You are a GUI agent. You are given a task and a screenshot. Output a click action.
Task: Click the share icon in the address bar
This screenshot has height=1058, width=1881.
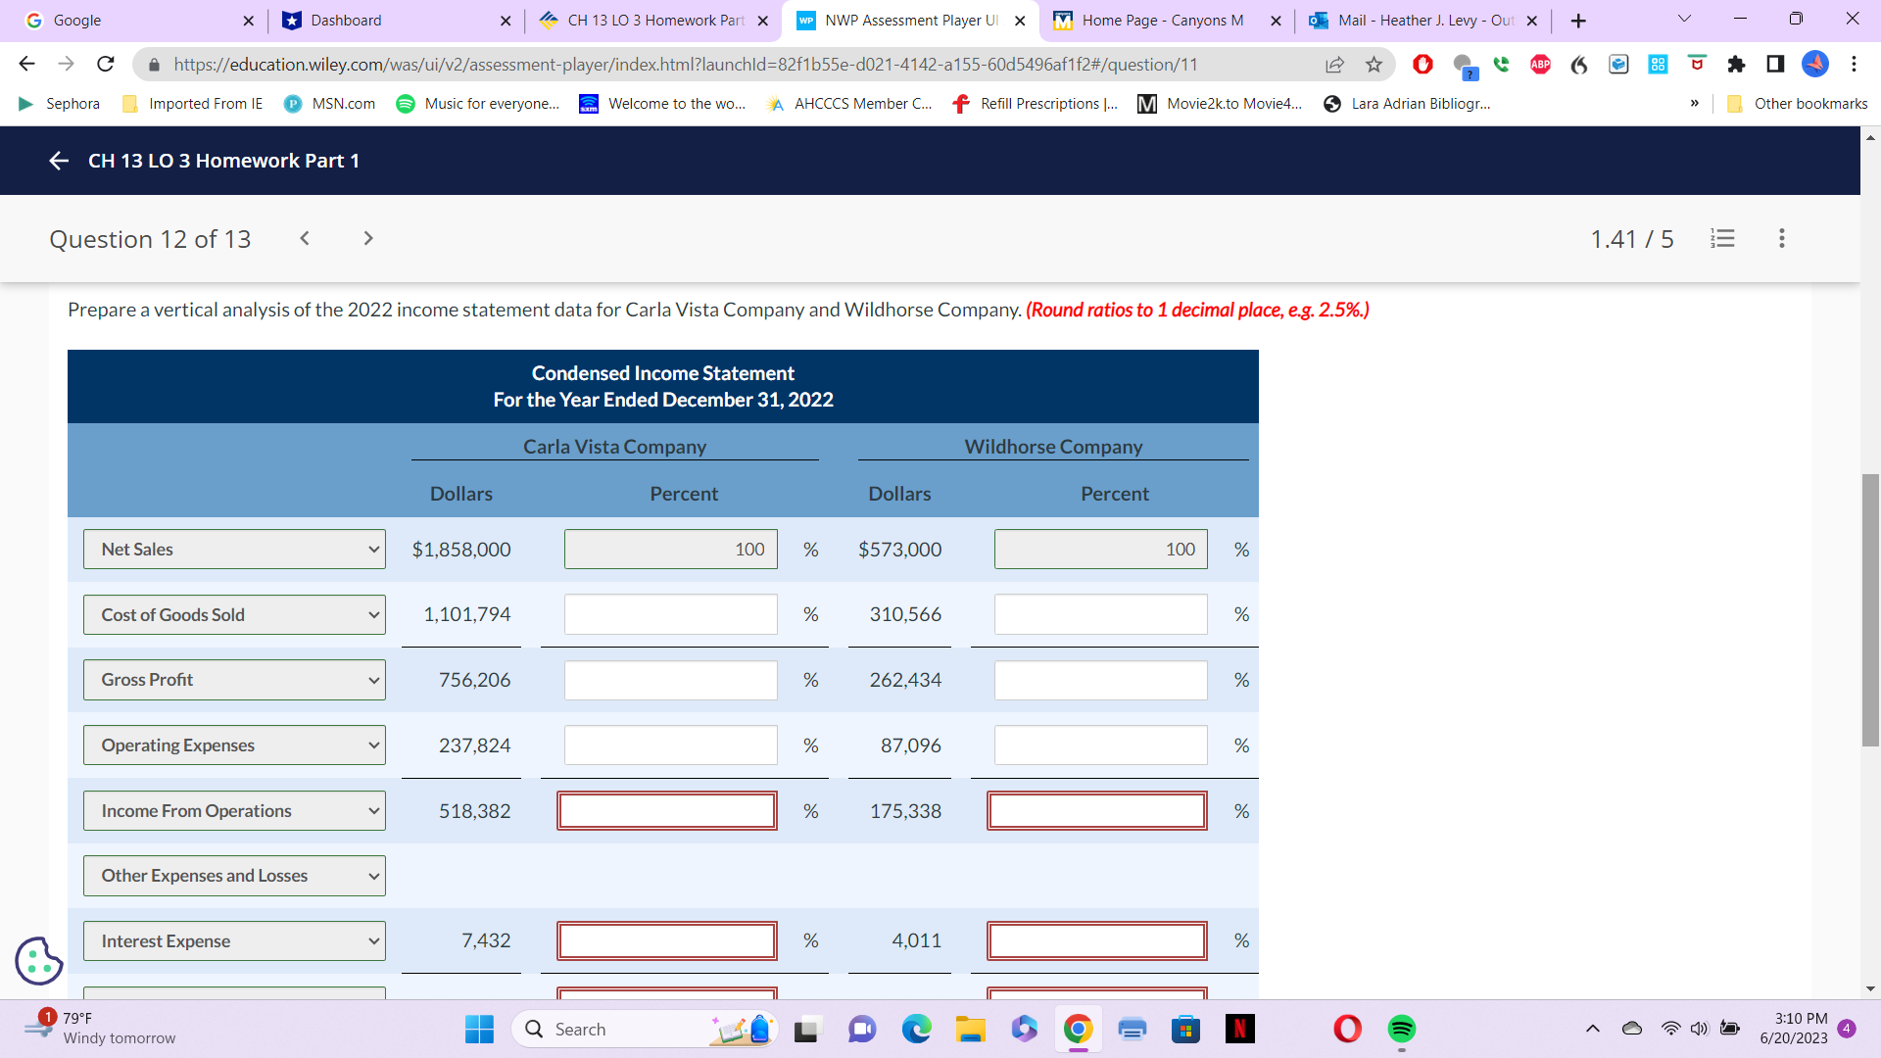[1334, 65]
